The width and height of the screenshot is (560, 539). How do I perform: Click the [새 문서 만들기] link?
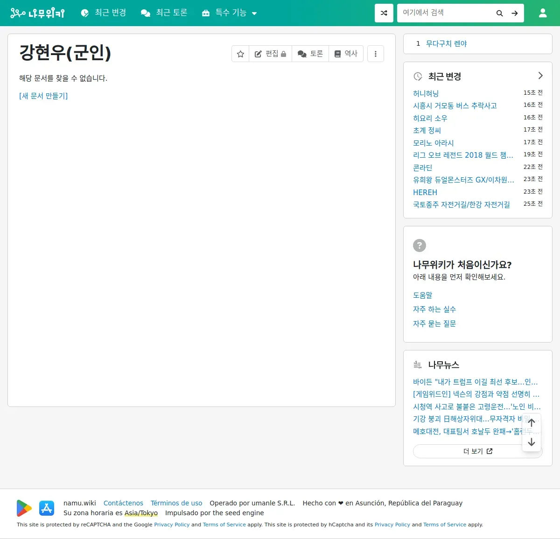43,96
